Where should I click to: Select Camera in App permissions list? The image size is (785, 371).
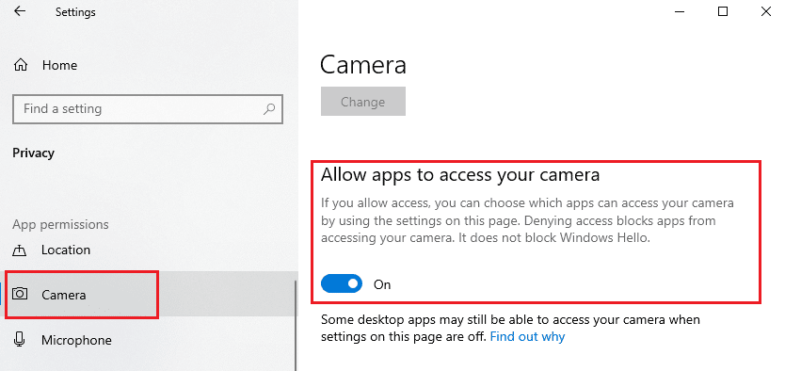[x=82, y=295]
